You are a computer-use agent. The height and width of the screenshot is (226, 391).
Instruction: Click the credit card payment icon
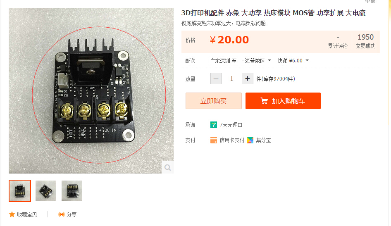(x=213, y=140)
